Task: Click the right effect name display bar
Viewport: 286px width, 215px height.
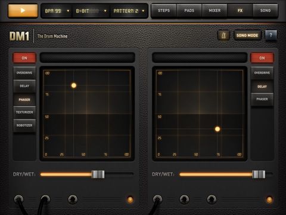Action: (x=200, y=57)
